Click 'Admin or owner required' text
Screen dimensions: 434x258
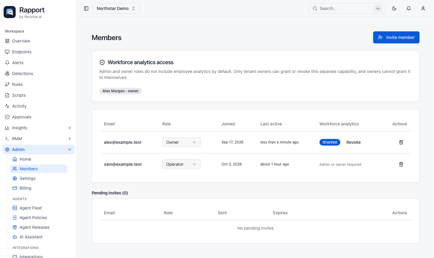click(x=340, y=165)
